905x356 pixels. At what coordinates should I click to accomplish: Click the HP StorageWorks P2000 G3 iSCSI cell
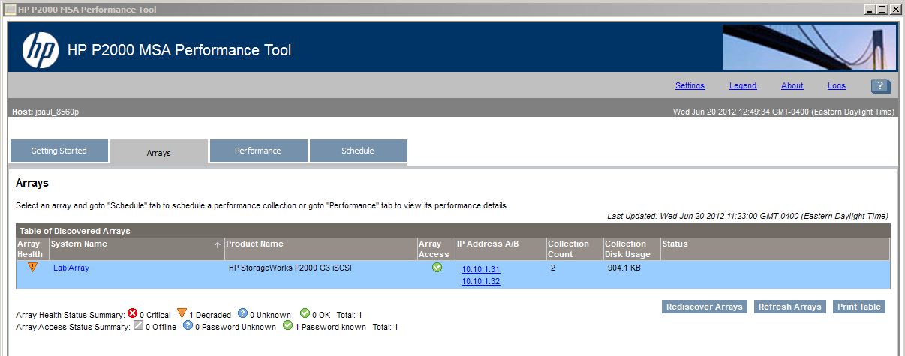tap(290, 268)
